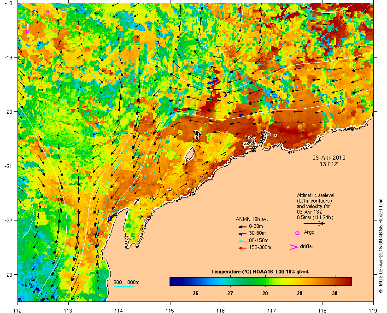Click the latitude axis label '-18'
This screenshot has height=313, width=387.
pyautogui.click(x=9, y=3)
